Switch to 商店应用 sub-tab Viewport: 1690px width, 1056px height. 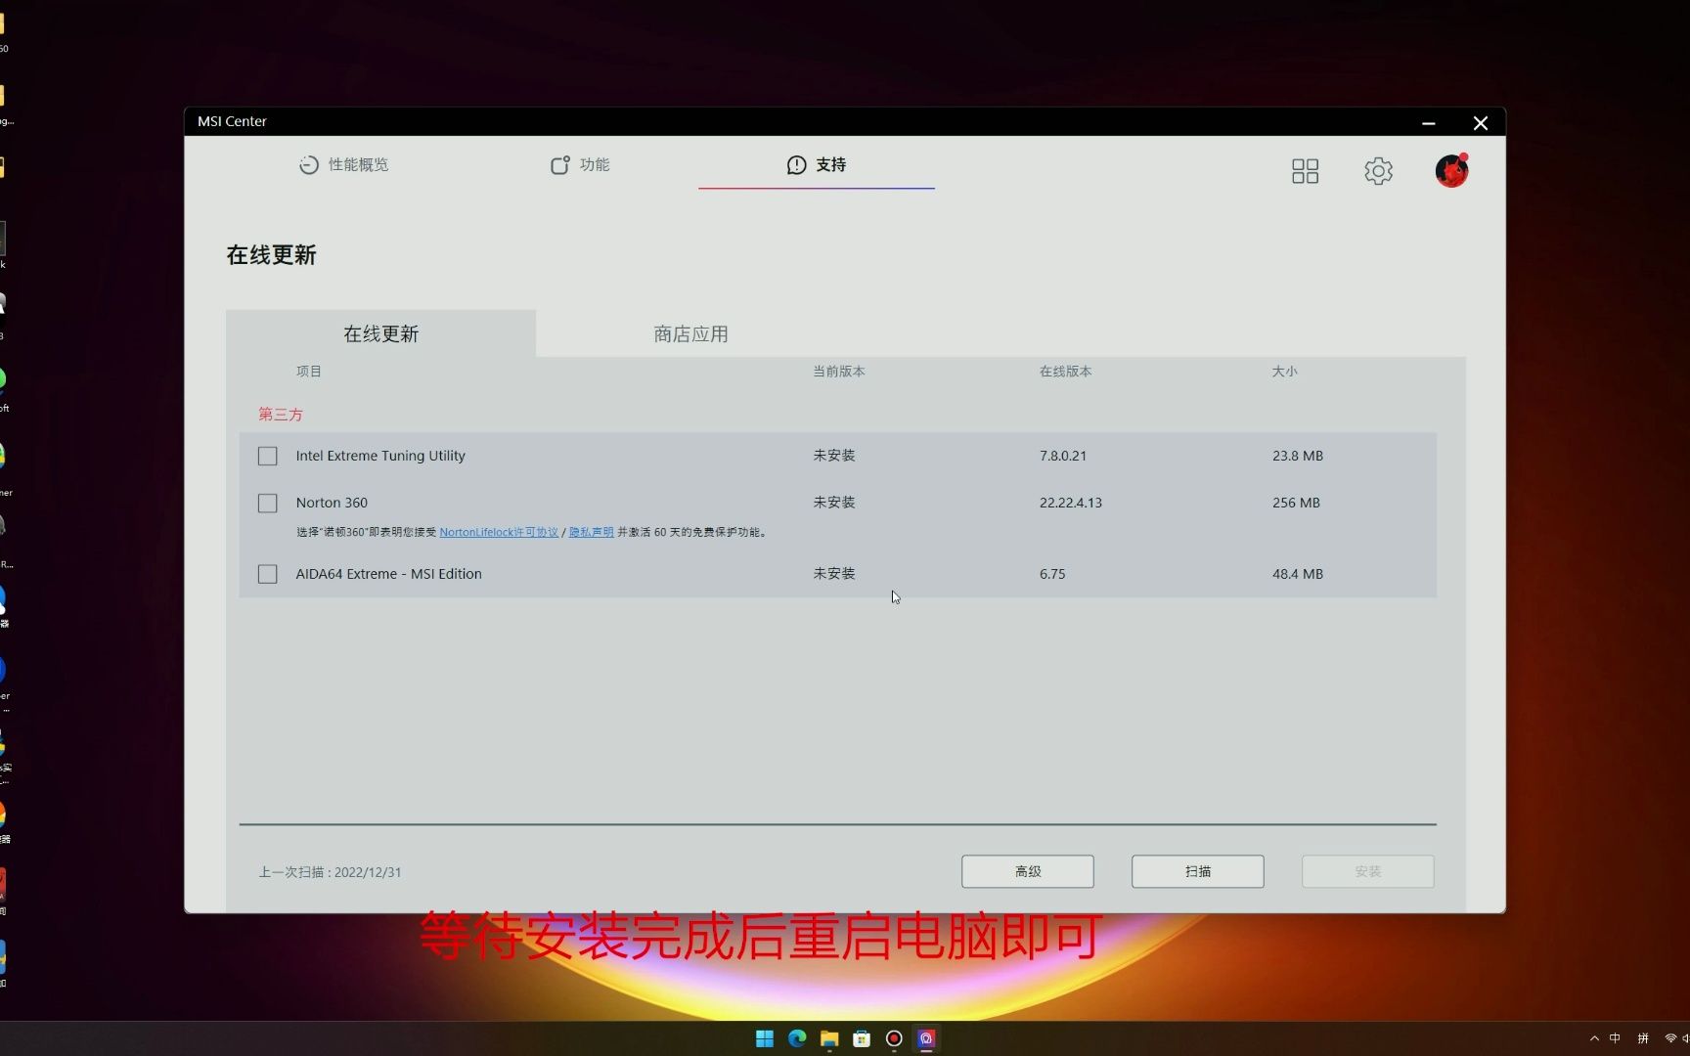690,333
